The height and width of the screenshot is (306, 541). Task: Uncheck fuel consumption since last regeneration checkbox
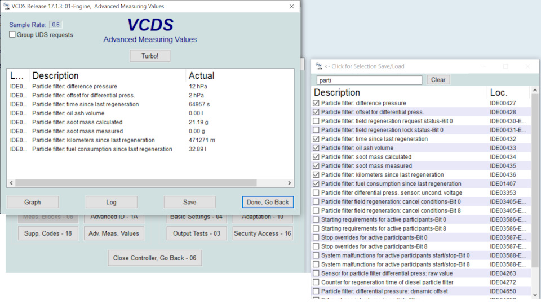(316, 183)
